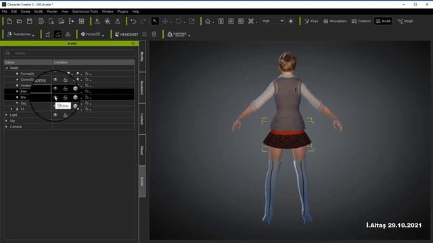Launch the Headshot plugin
Viewport: 433px width, 243px height.
(127, 34)
